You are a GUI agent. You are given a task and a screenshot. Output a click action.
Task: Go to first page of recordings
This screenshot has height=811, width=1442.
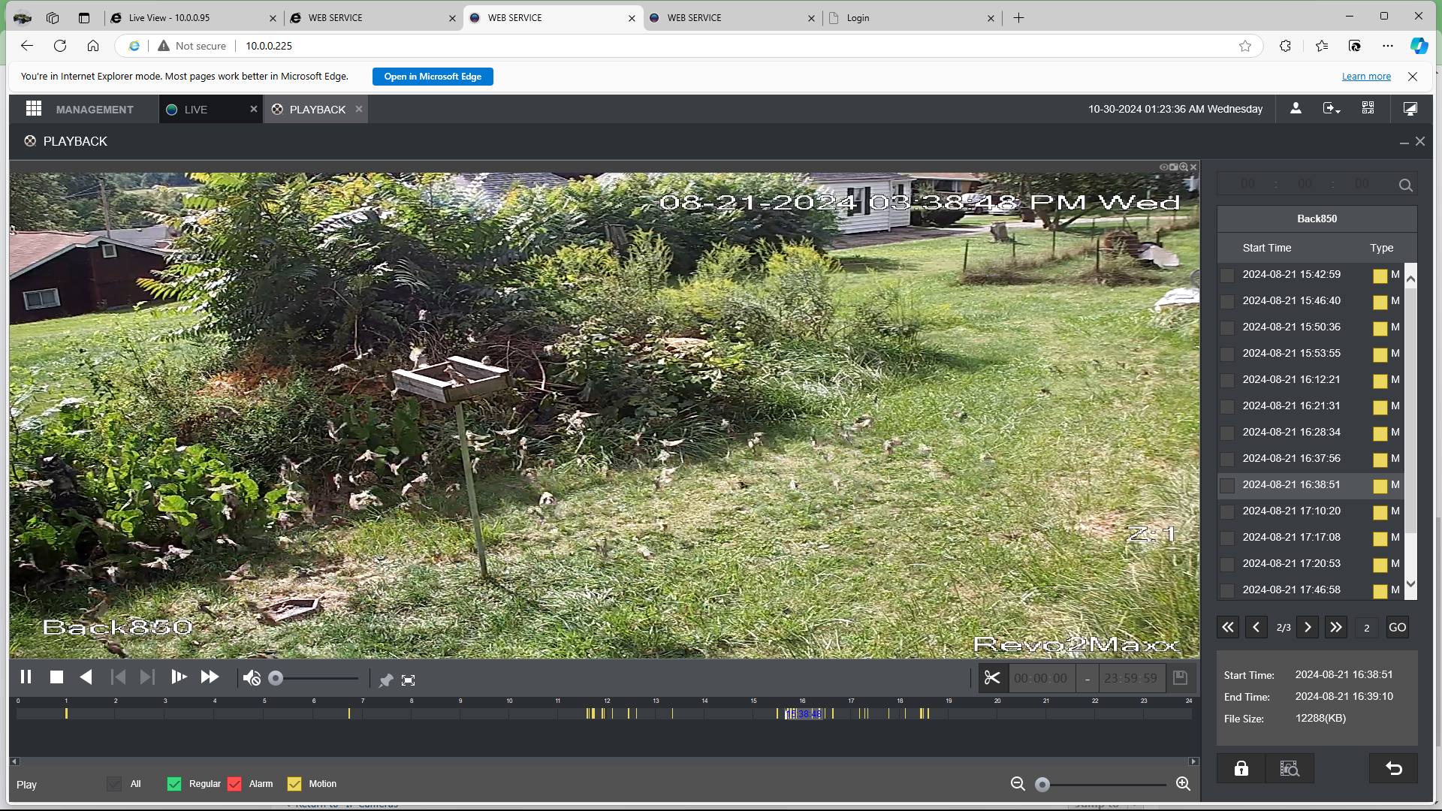(1228, 627)
